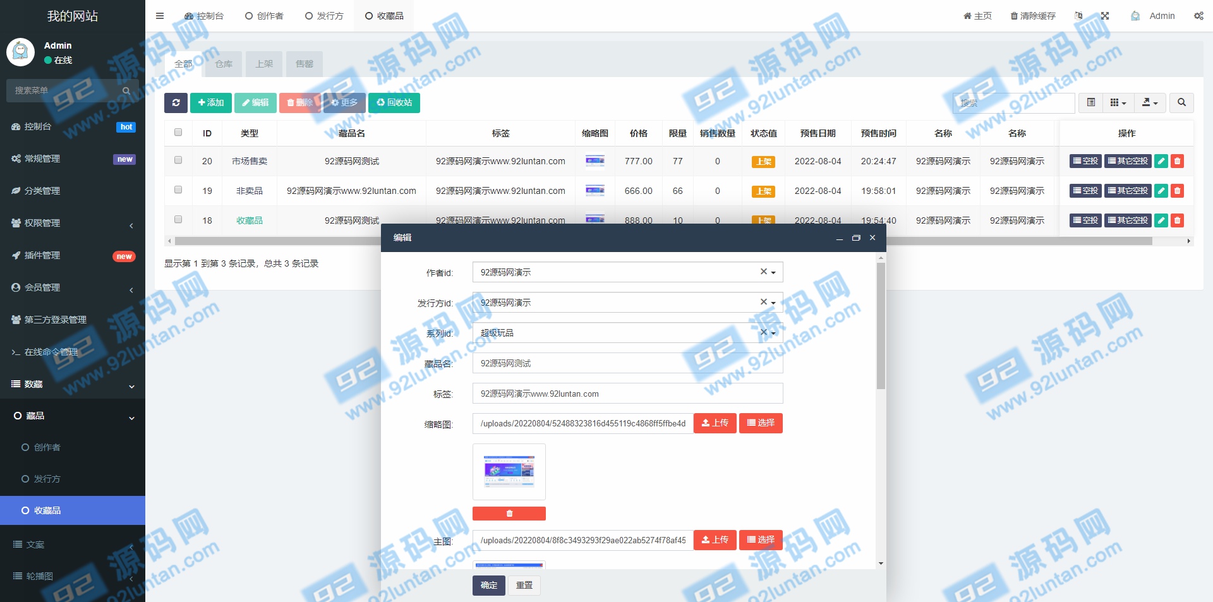1213x602 pixels.
Task: Click the sidebar menu search magnifier icon
Action: [126, 91]
